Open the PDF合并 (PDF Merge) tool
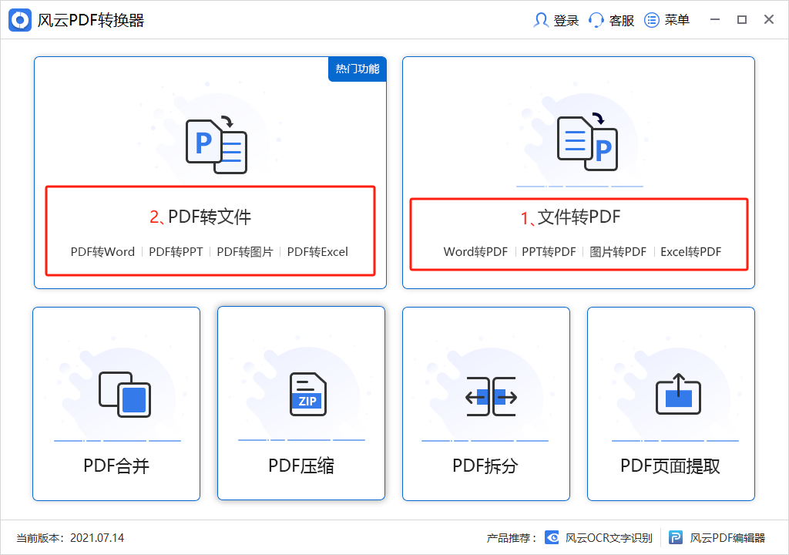 coord(116,403)
